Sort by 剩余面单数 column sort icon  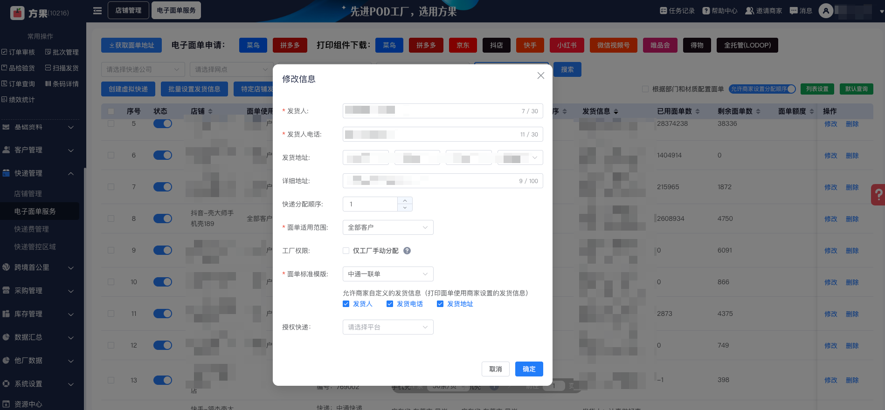point(758,111)
